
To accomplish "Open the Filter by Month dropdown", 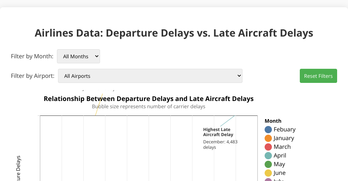I will coord(78,56).
